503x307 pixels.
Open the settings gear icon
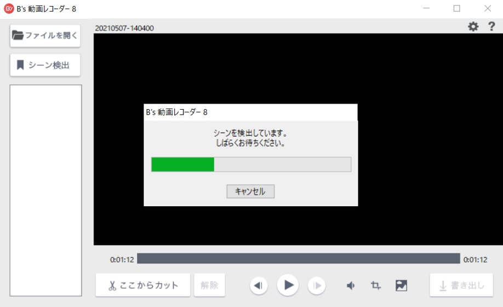pyautogui.click(x=473, y=26)
